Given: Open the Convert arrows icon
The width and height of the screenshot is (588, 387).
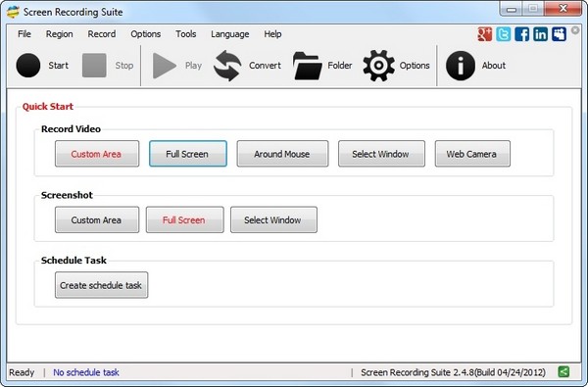Looking at the screenshot, I should pyautogui.click(x=227, y=66).
